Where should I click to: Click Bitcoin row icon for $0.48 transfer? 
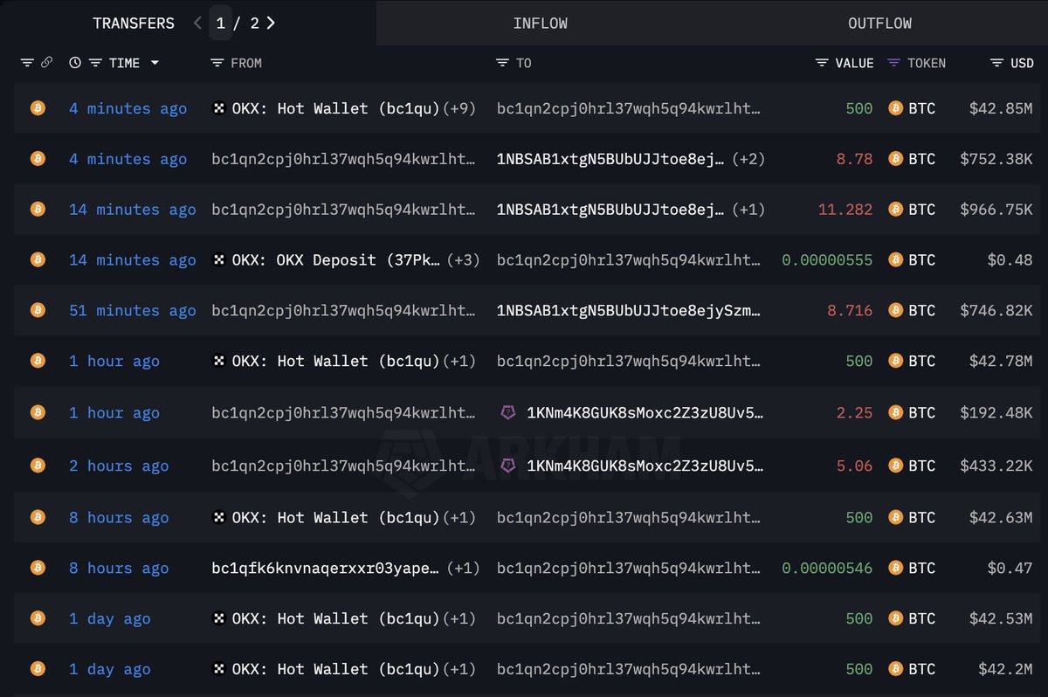(38, 260)
